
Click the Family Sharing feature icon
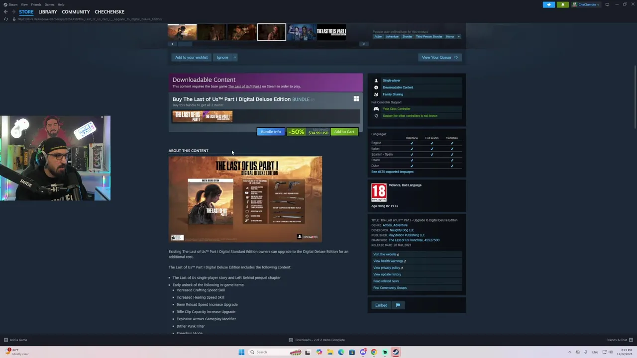point(376,94)
